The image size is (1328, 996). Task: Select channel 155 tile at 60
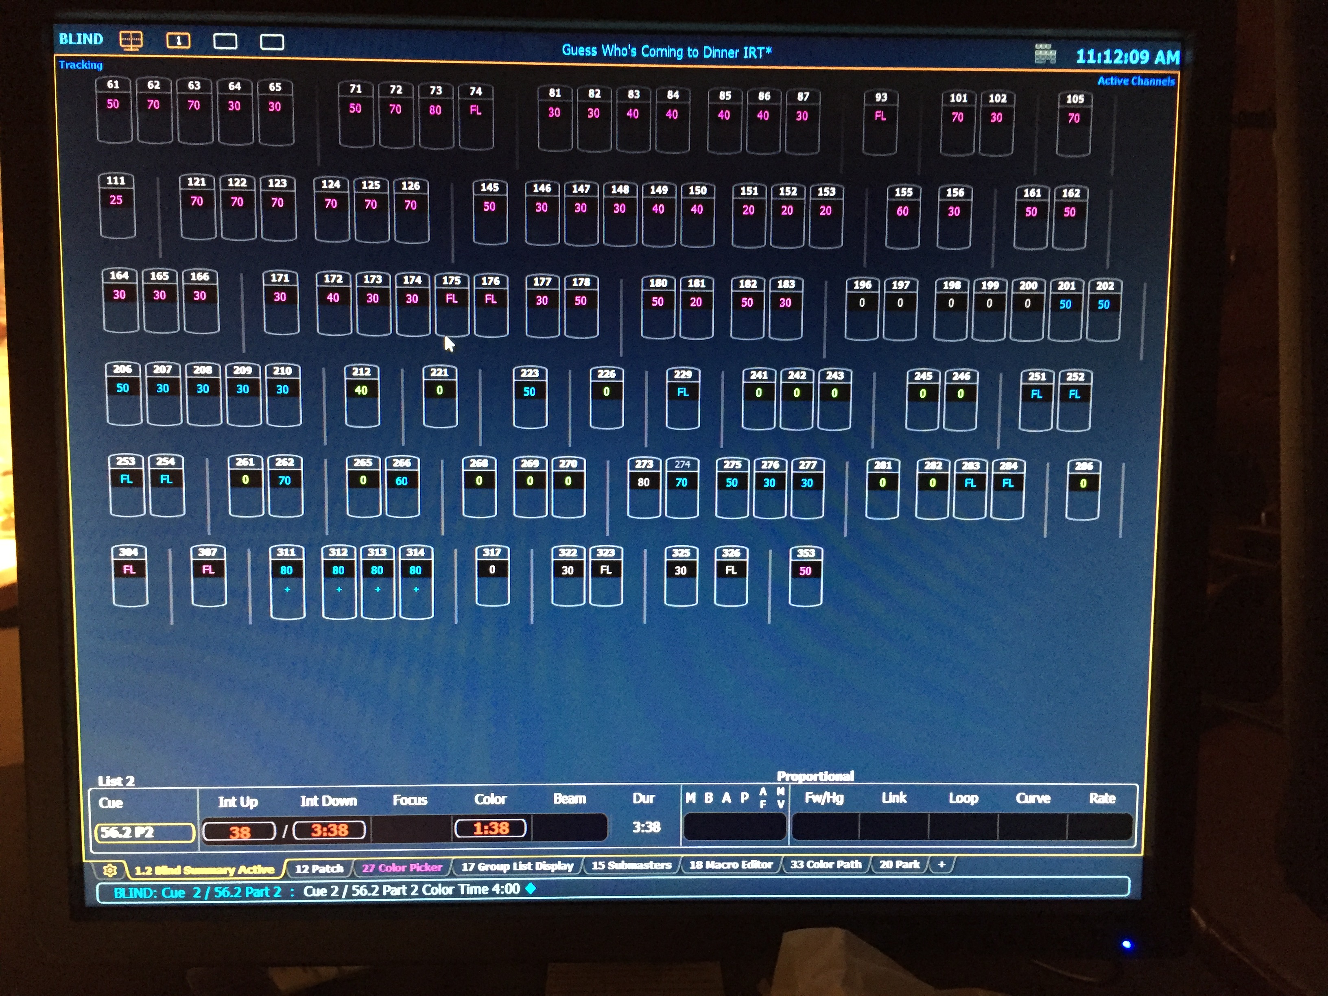point(903,217)
